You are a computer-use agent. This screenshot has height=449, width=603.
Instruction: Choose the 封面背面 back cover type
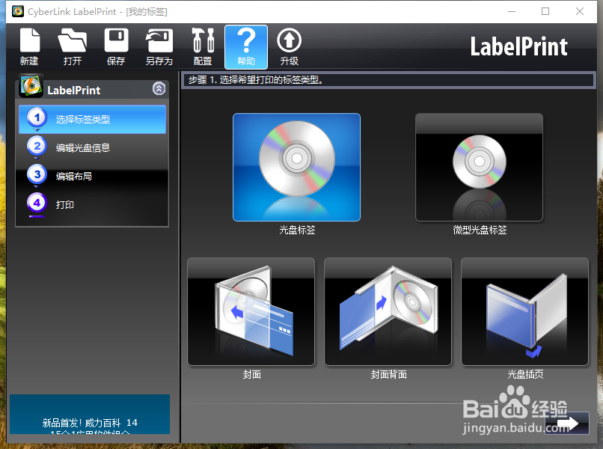(x=388, y=311)
